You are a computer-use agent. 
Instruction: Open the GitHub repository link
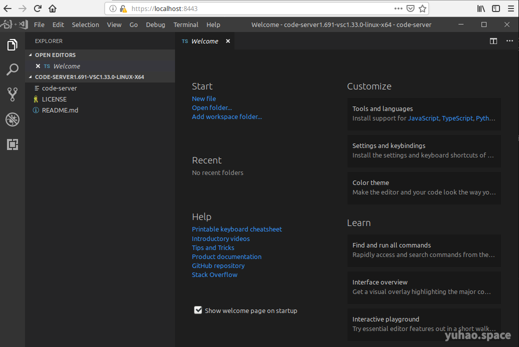[x=218, y=265]
